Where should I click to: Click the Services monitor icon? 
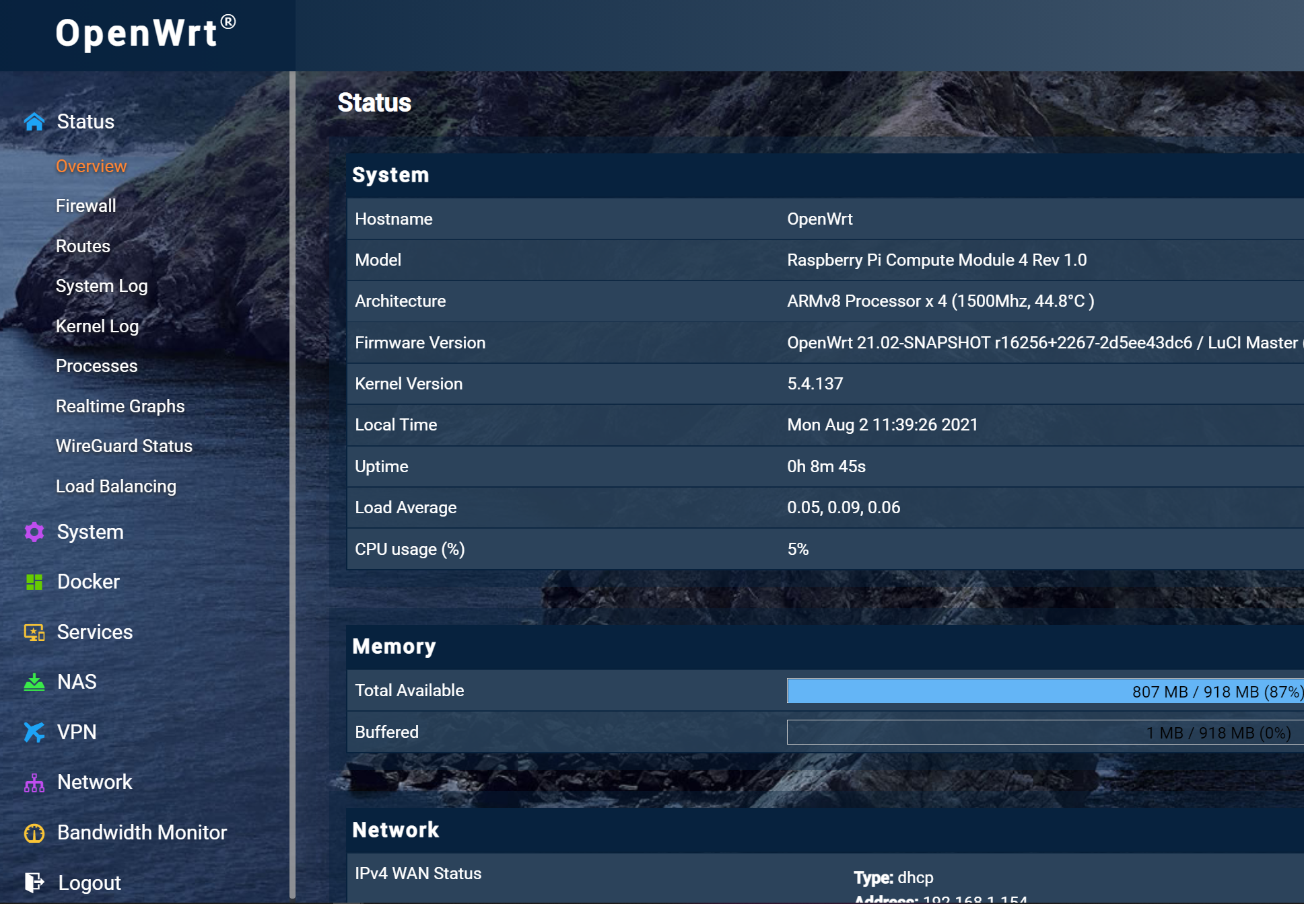34,632
